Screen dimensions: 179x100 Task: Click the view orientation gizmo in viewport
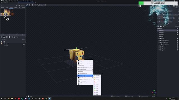[x=154, y=92]
